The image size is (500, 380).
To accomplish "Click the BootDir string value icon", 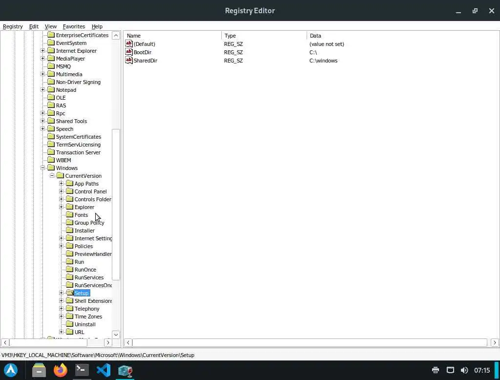I will click(129, 52).
